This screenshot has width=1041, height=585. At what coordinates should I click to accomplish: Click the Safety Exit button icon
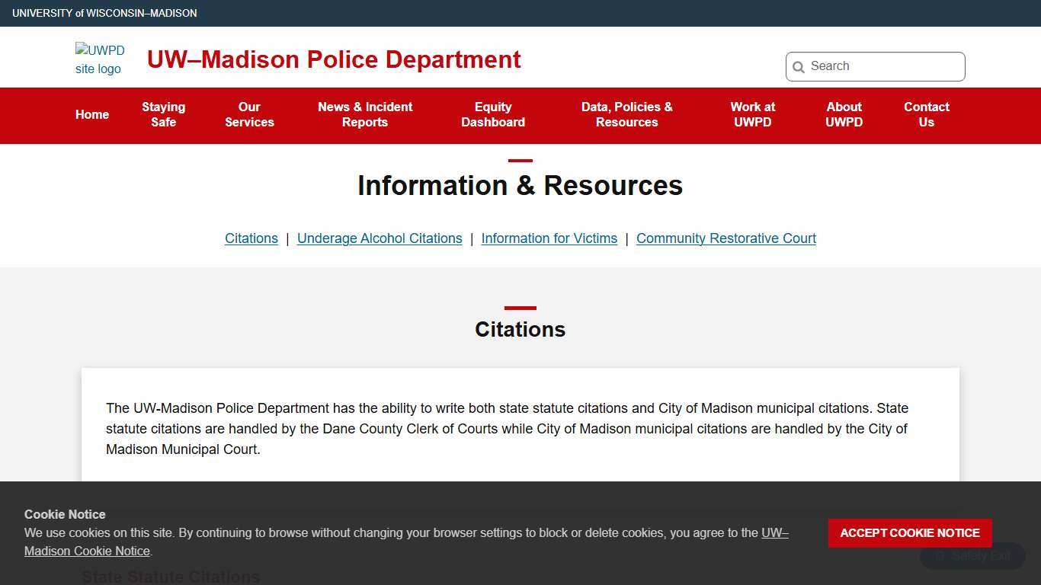939,557
